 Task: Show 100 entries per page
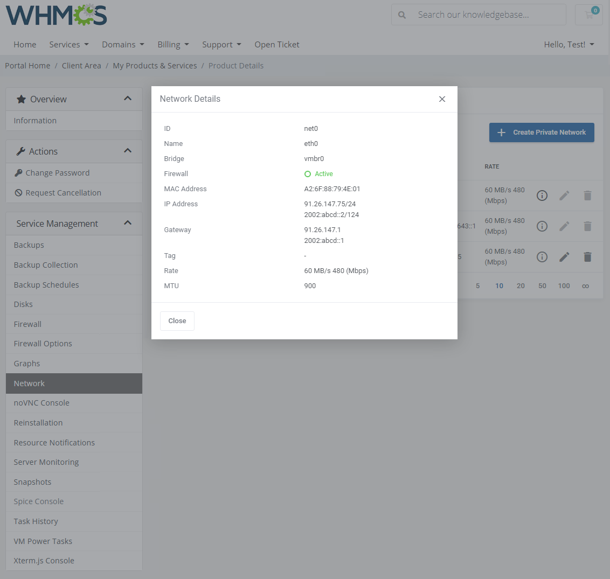(564, 285)
